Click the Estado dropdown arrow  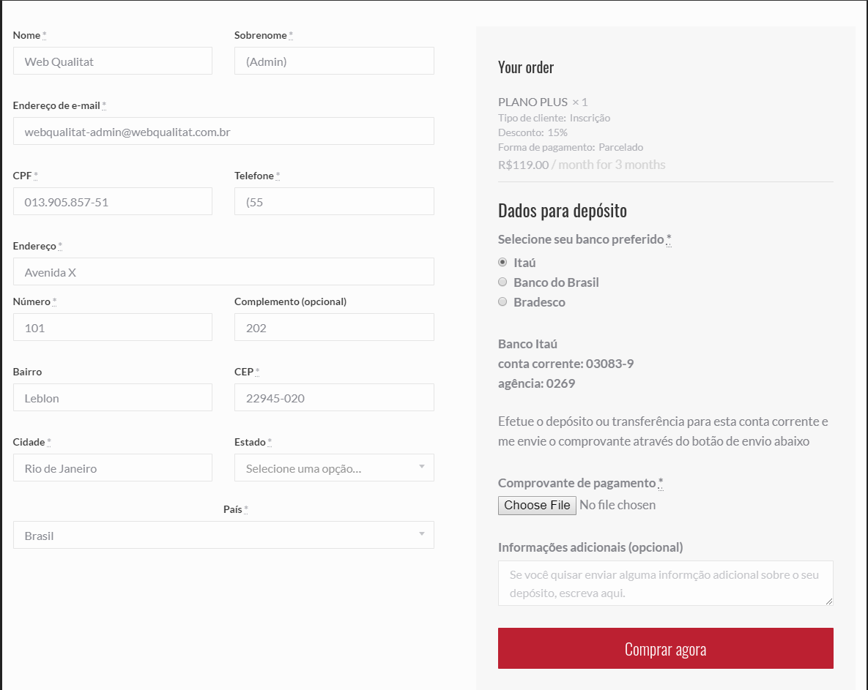click(421, 467)
